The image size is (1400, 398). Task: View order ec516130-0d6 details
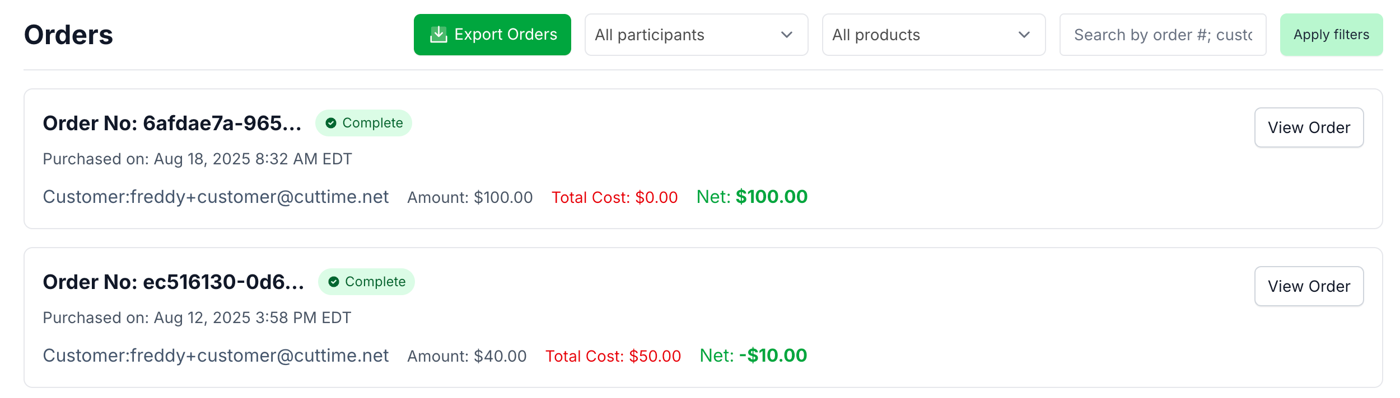pos(1309,286)
